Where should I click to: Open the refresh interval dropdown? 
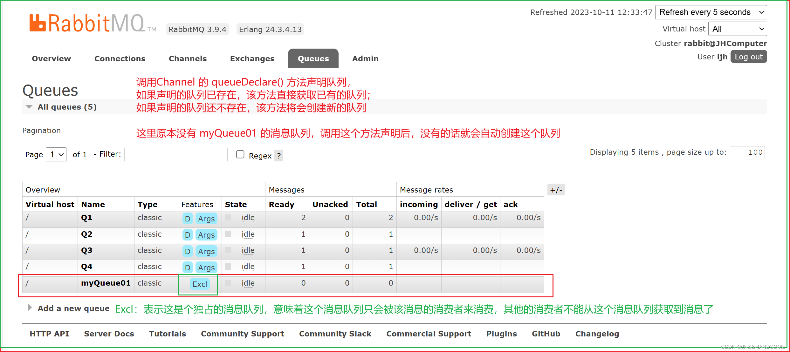click(711, 12)
